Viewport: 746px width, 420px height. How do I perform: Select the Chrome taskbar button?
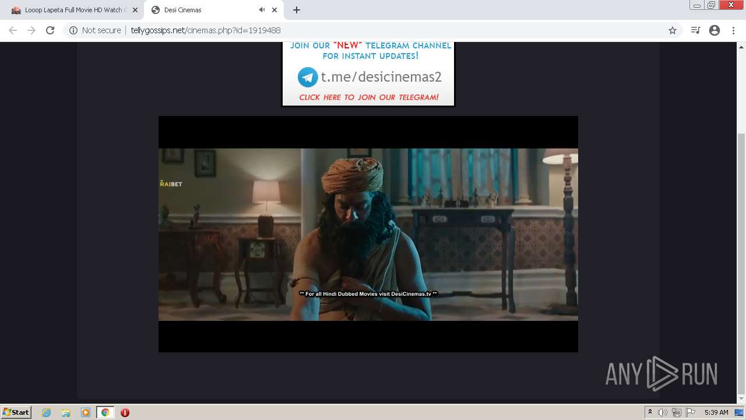(x=105, y=412)
